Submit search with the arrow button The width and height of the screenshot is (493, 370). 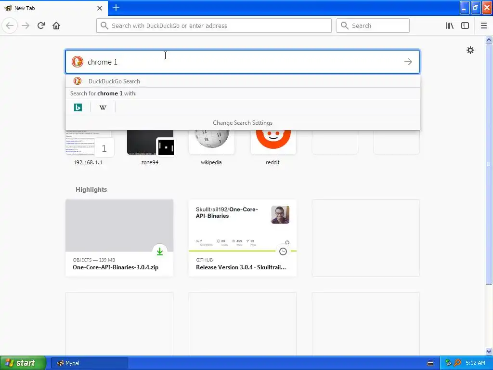(408, 62)
